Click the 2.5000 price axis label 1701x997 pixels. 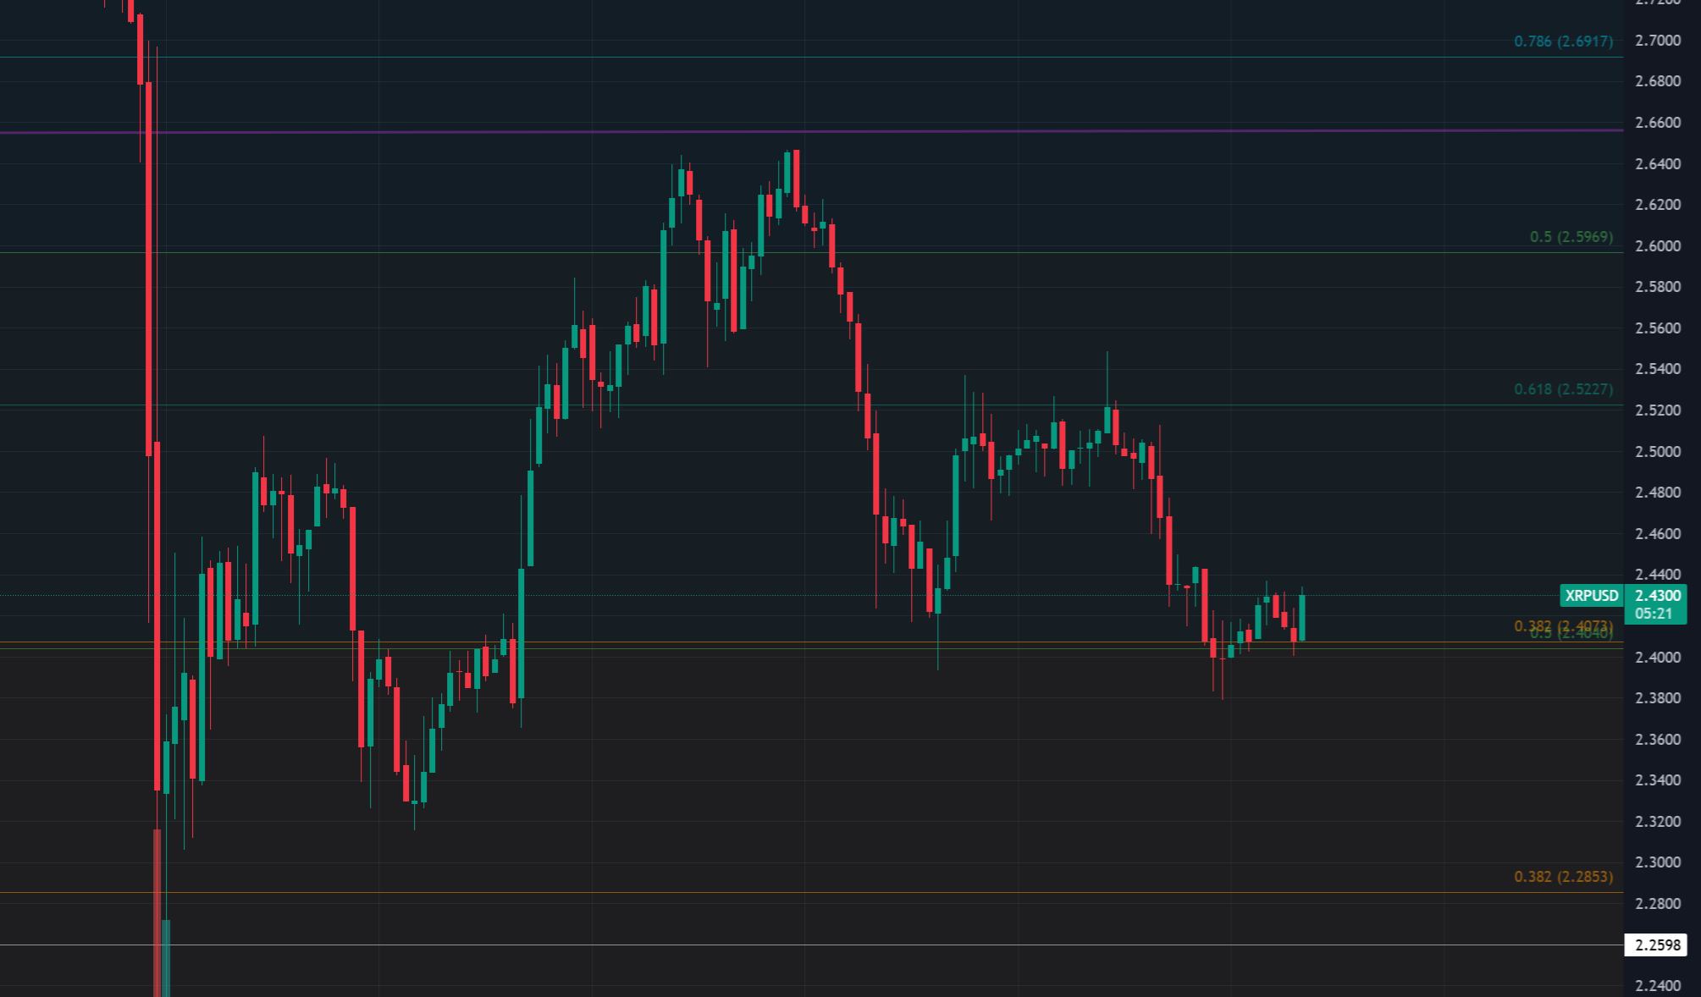(x=1657, y=451)
